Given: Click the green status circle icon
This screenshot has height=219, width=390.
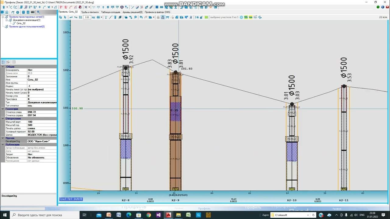Looking at the screenshot, I should (378, 7).
